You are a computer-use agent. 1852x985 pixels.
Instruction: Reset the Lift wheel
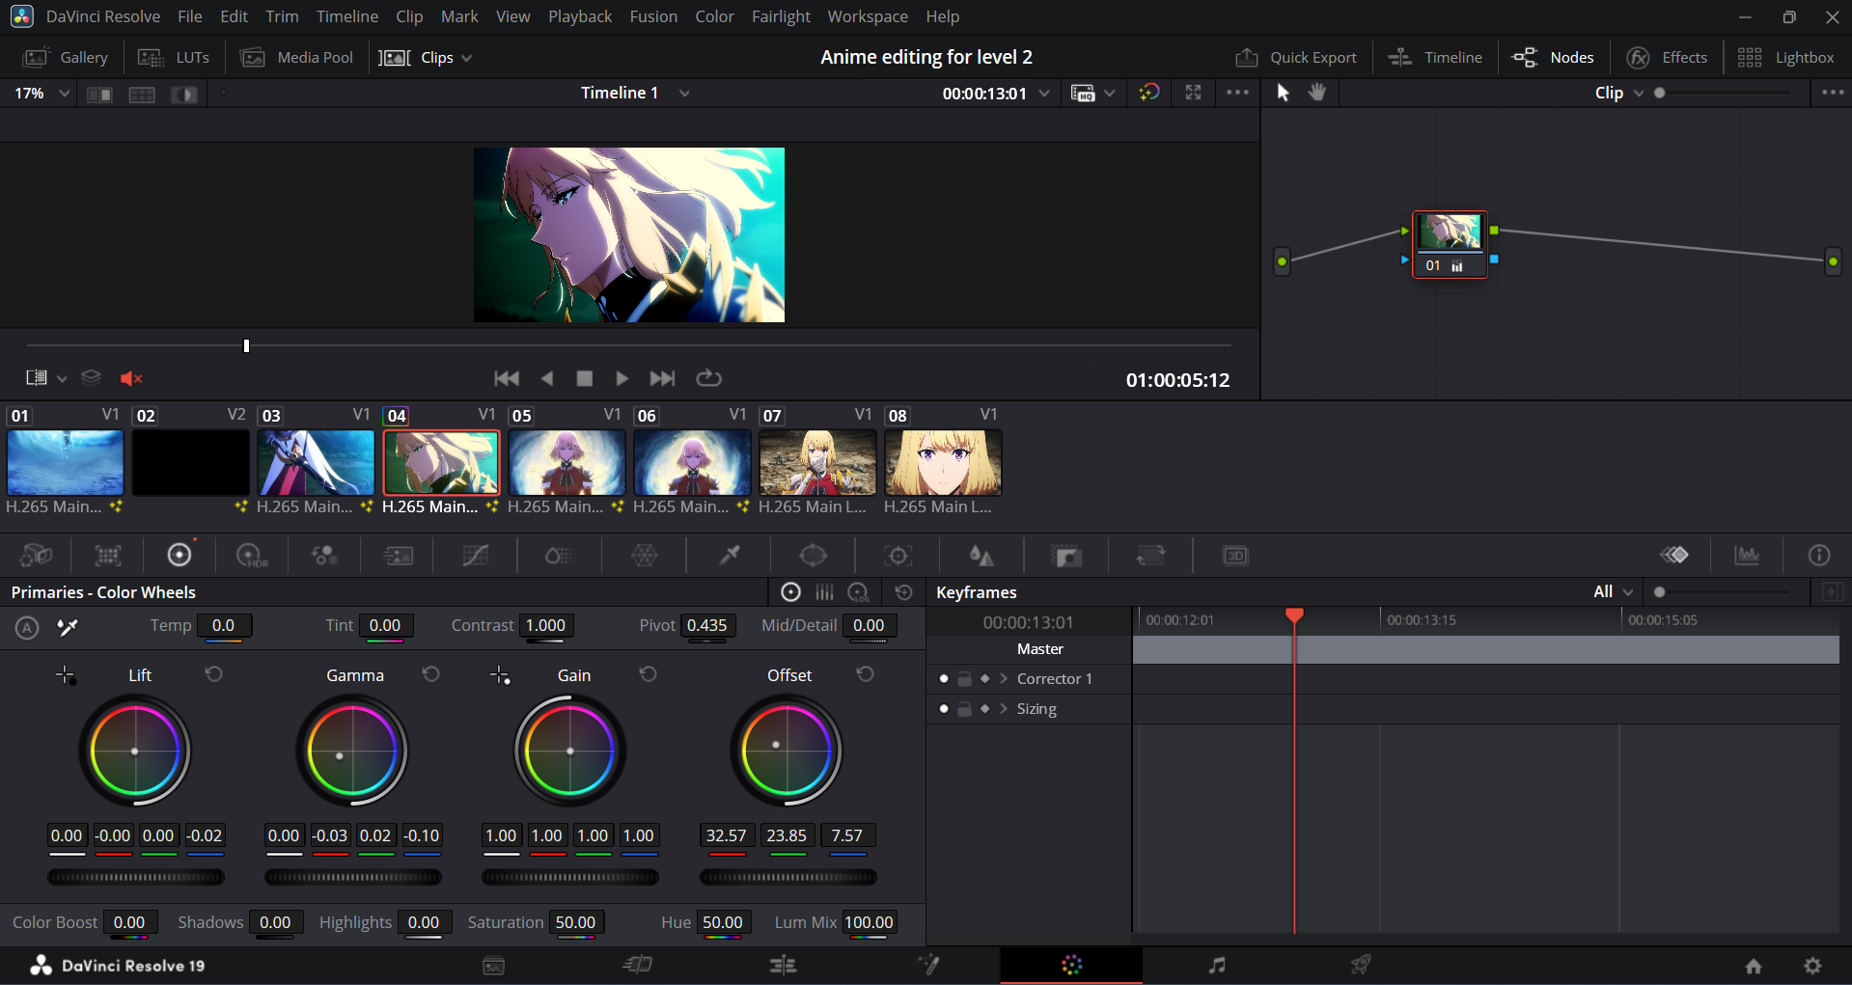coord(214,674)
